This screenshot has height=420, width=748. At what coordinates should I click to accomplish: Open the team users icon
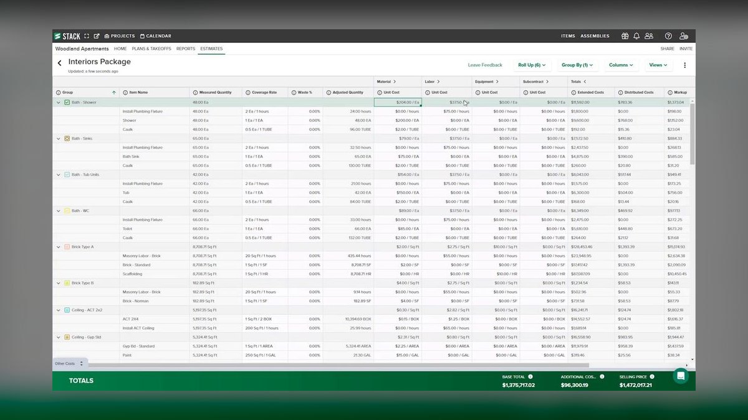click(649, 36)
